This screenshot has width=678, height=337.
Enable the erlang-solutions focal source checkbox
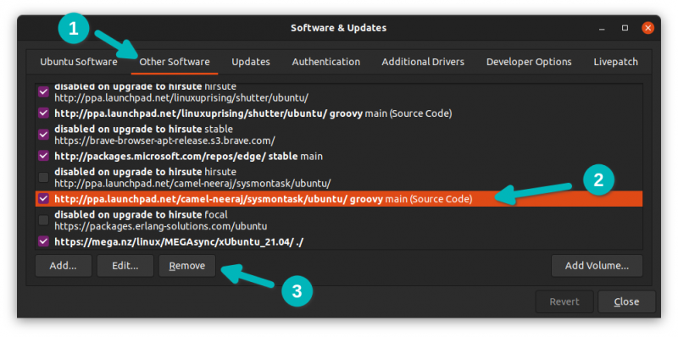click(x=44, y=220)
